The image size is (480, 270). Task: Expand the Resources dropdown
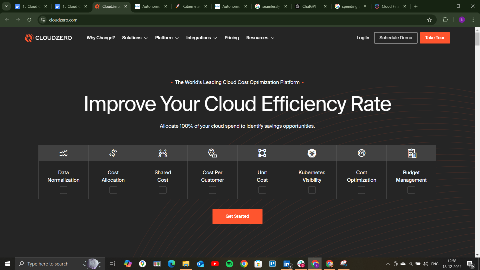coord(260,38)
